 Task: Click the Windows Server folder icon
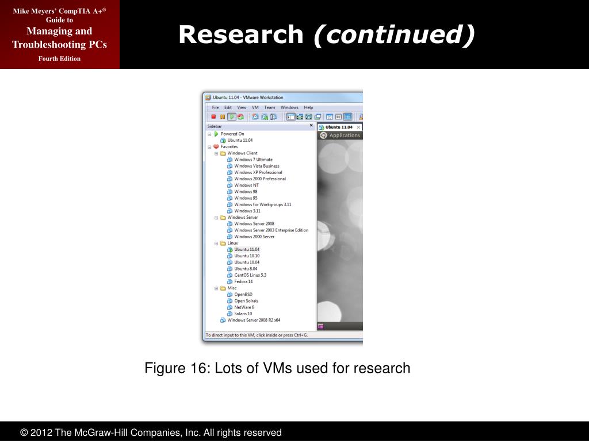pyautogui.click(x=223, y=218)
